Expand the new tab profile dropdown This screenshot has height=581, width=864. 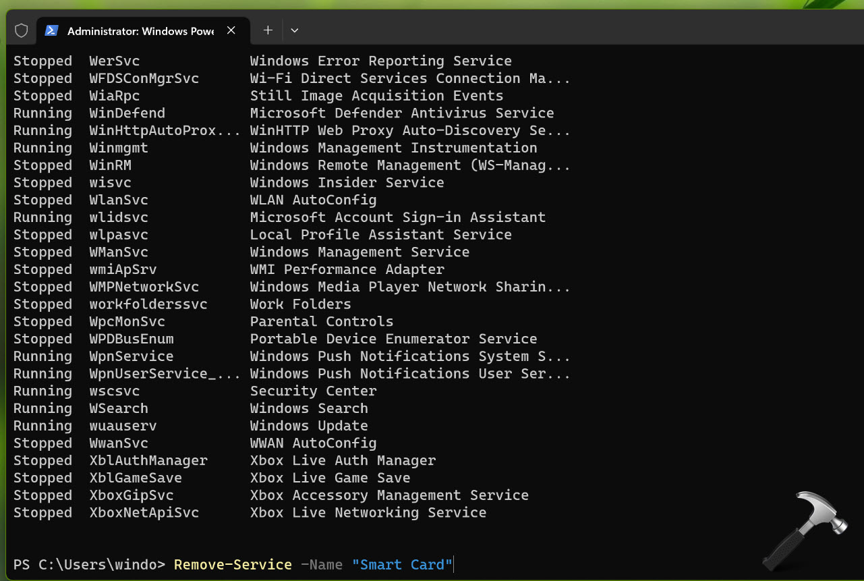point(295,30)
